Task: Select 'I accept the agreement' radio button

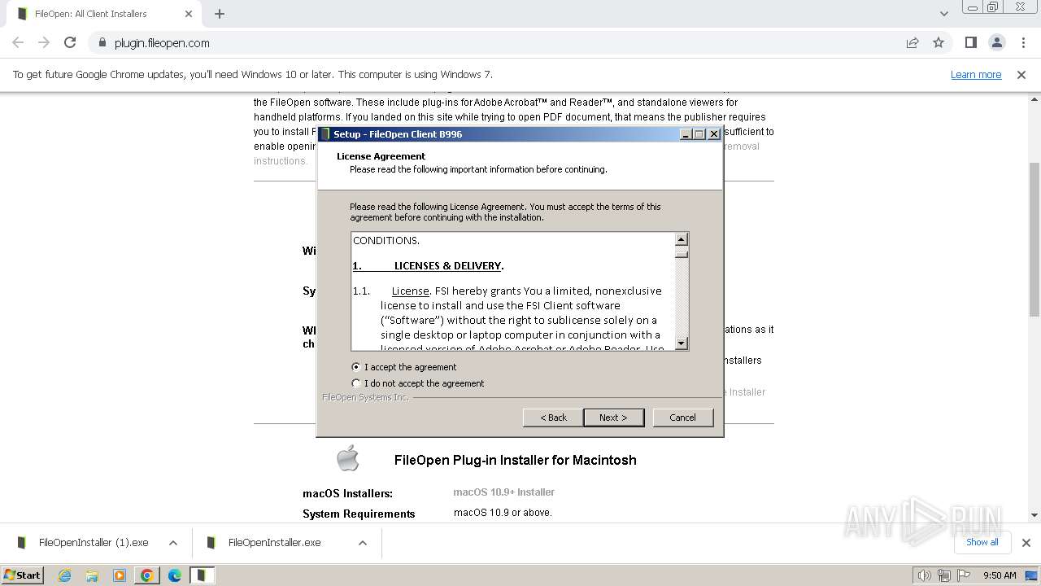Action: (355, 367)
